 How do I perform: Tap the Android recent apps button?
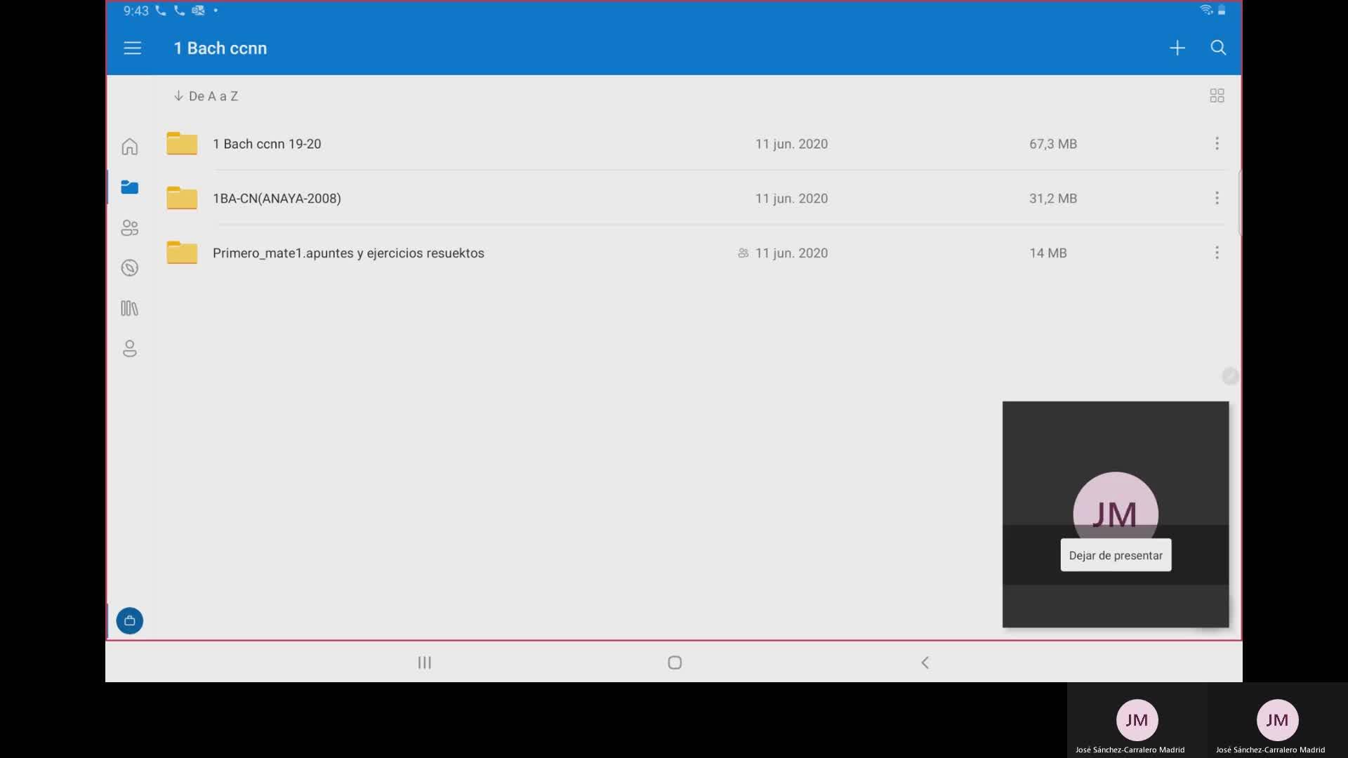424,663
